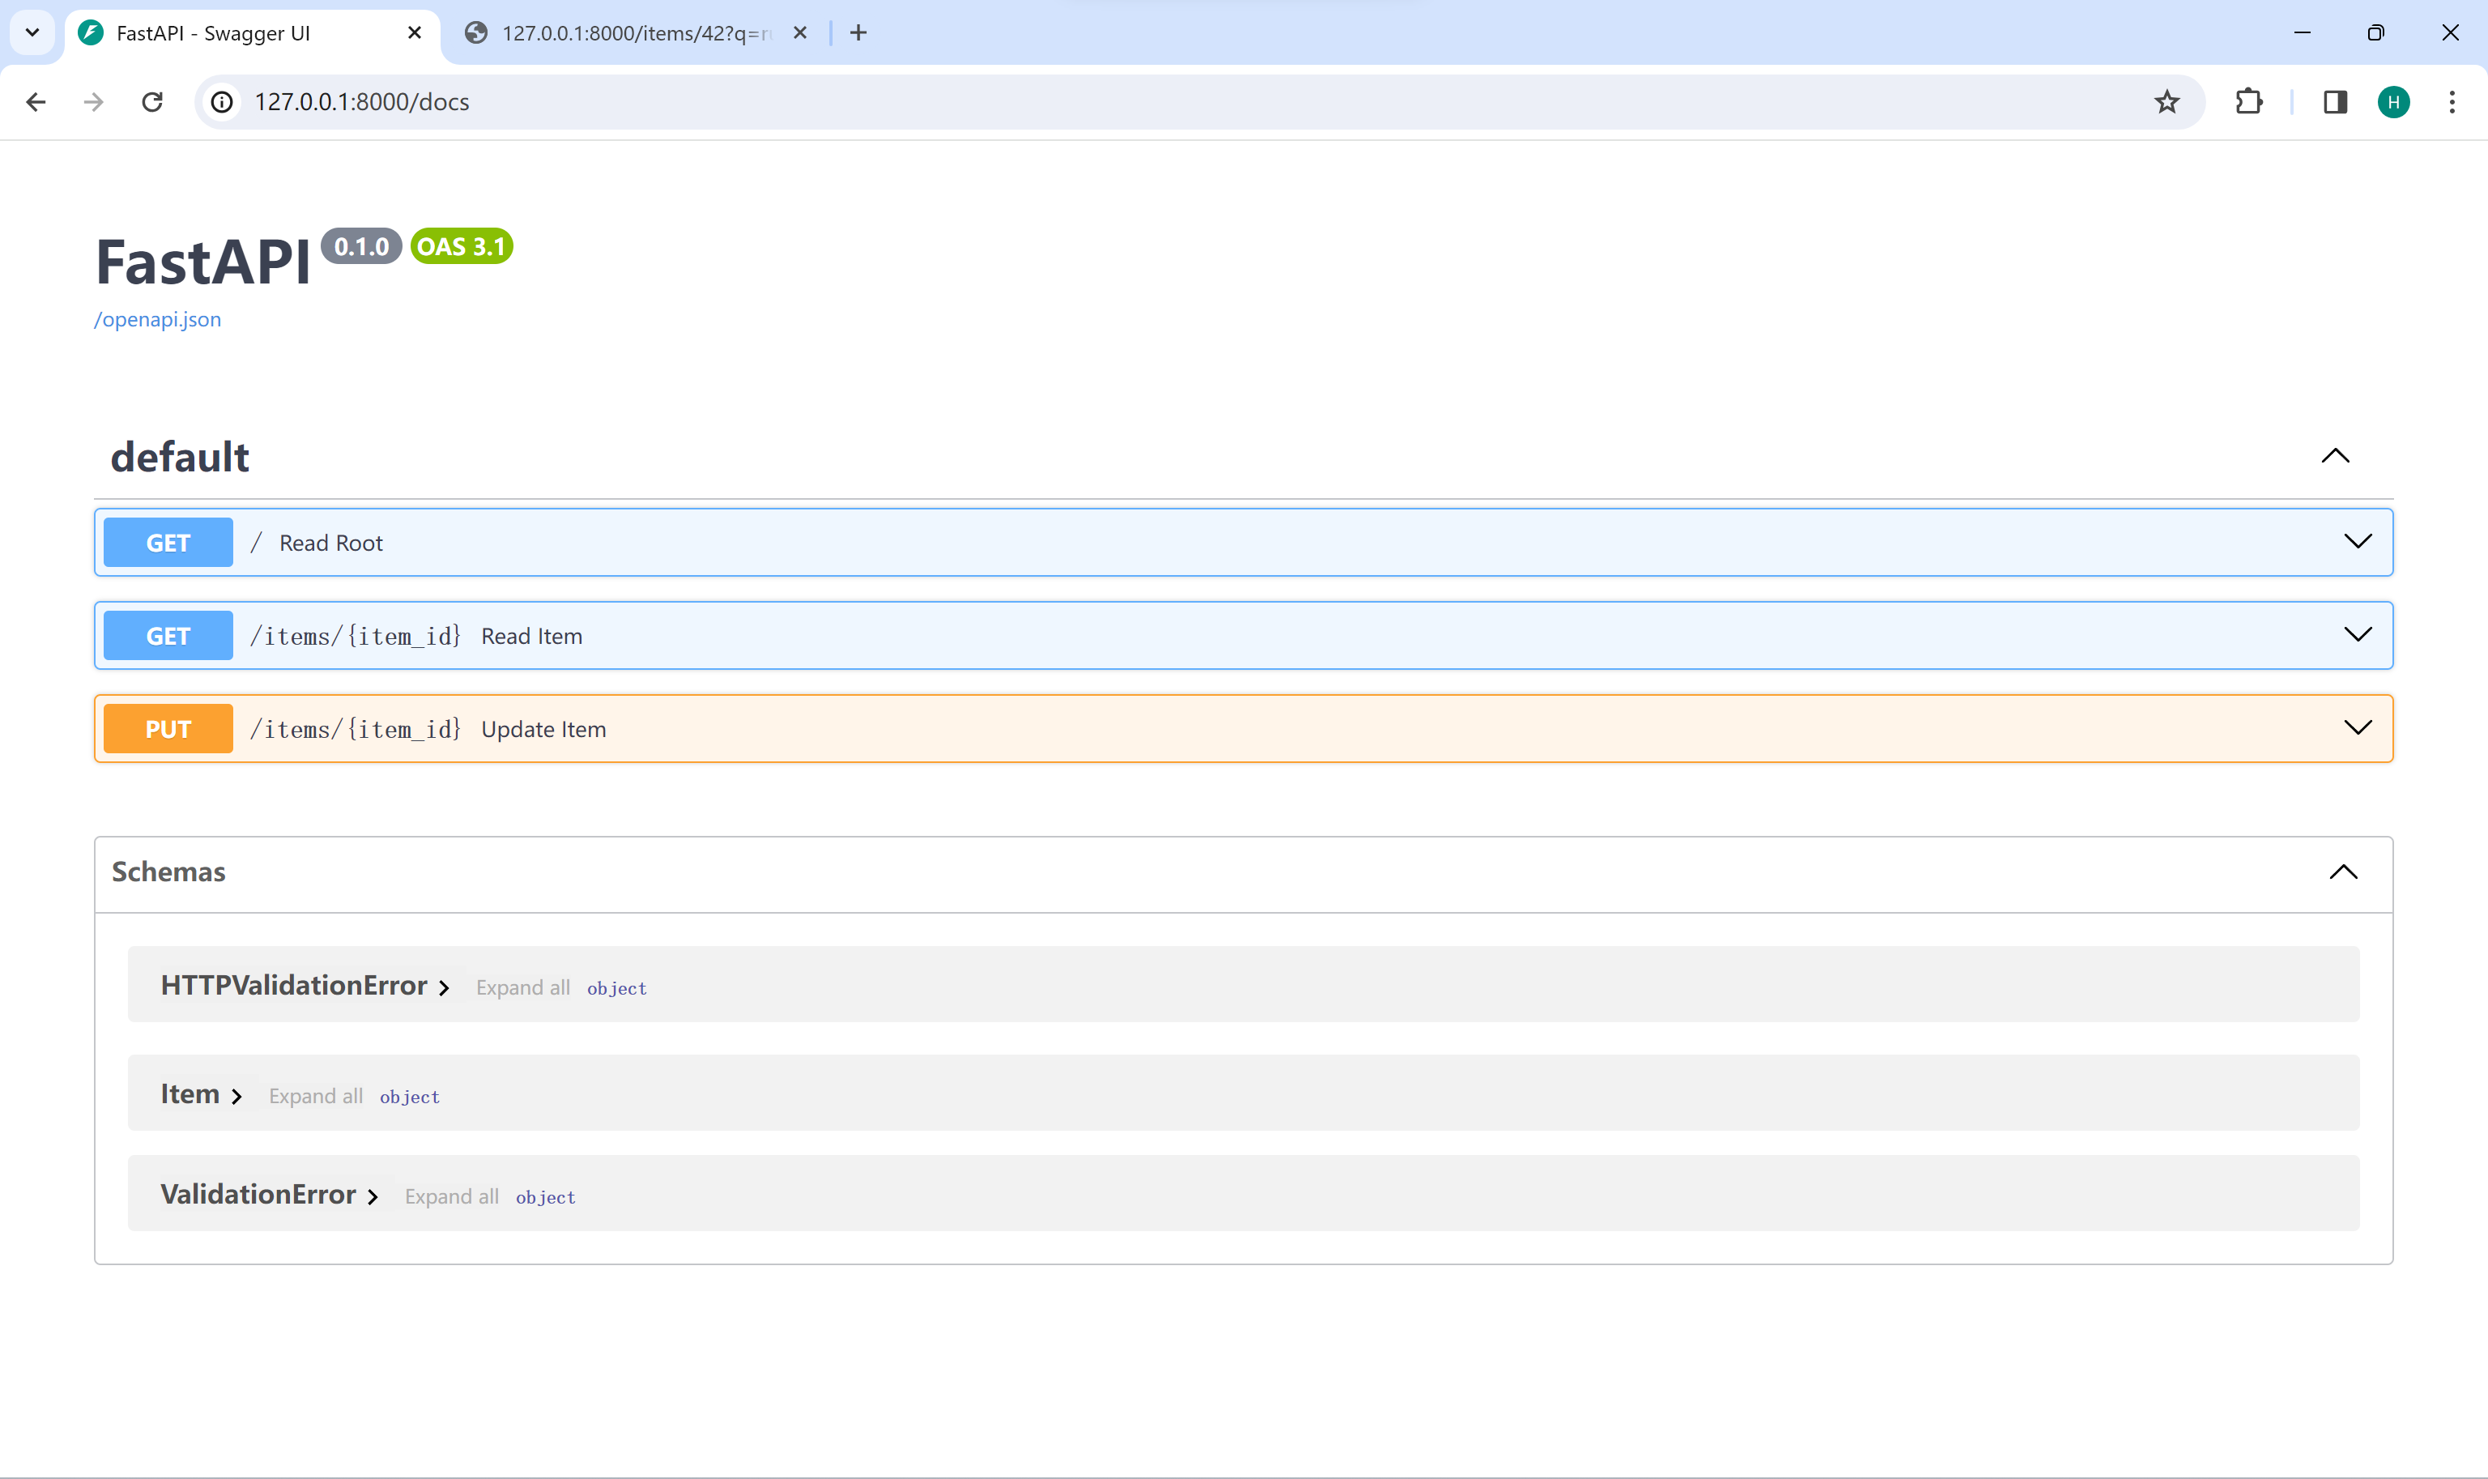This screenshot has width=2488, height=1479.
Task: Expand the HTTPValidationError schema
Action: tap(304, 986)
